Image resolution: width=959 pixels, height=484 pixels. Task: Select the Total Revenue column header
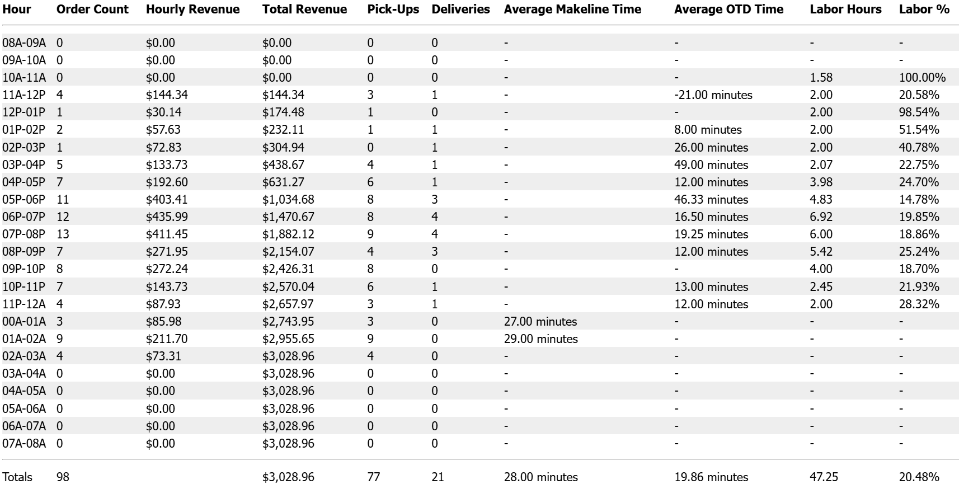point(304,10)
